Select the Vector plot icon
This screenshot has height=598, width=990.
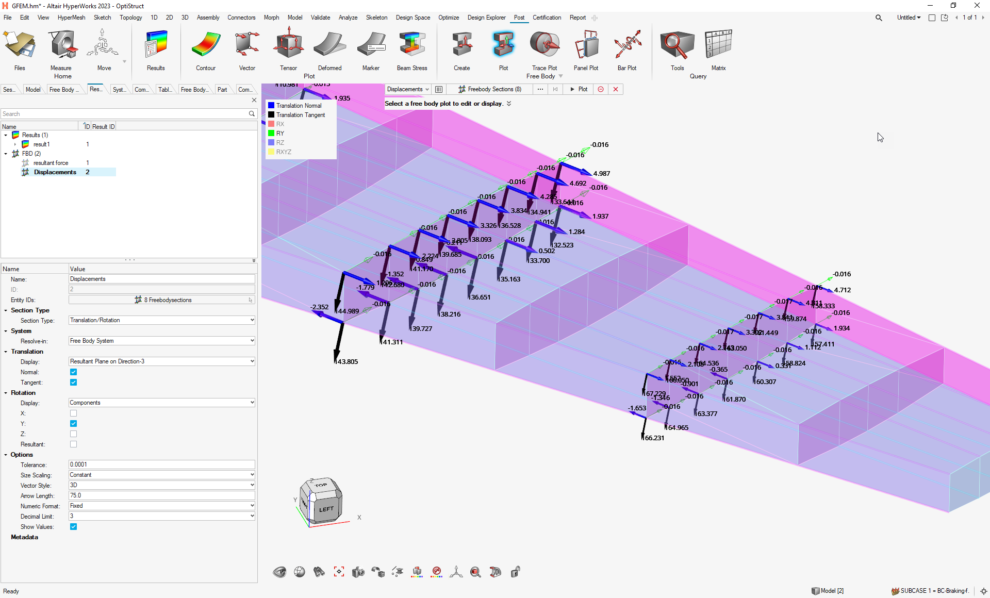(x=247, y=50)
